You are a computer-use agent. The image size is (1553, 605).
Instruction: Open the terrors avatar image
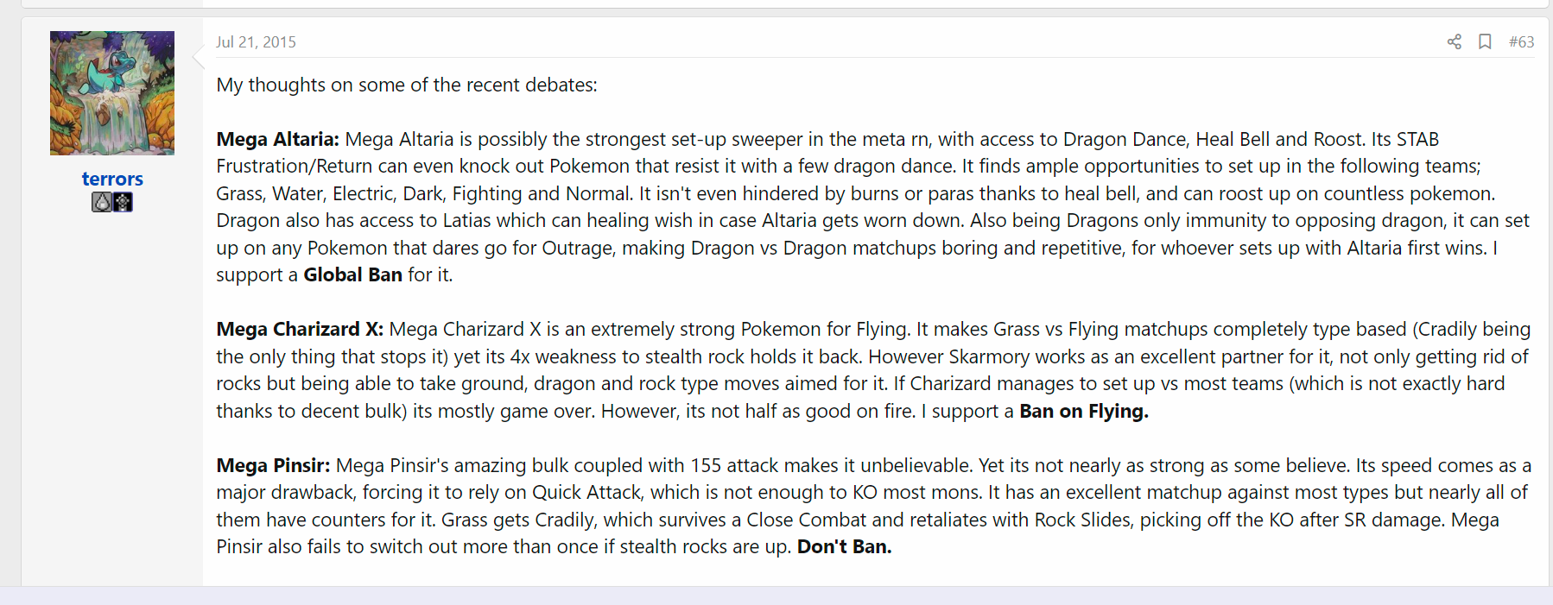tap(112, 93)
